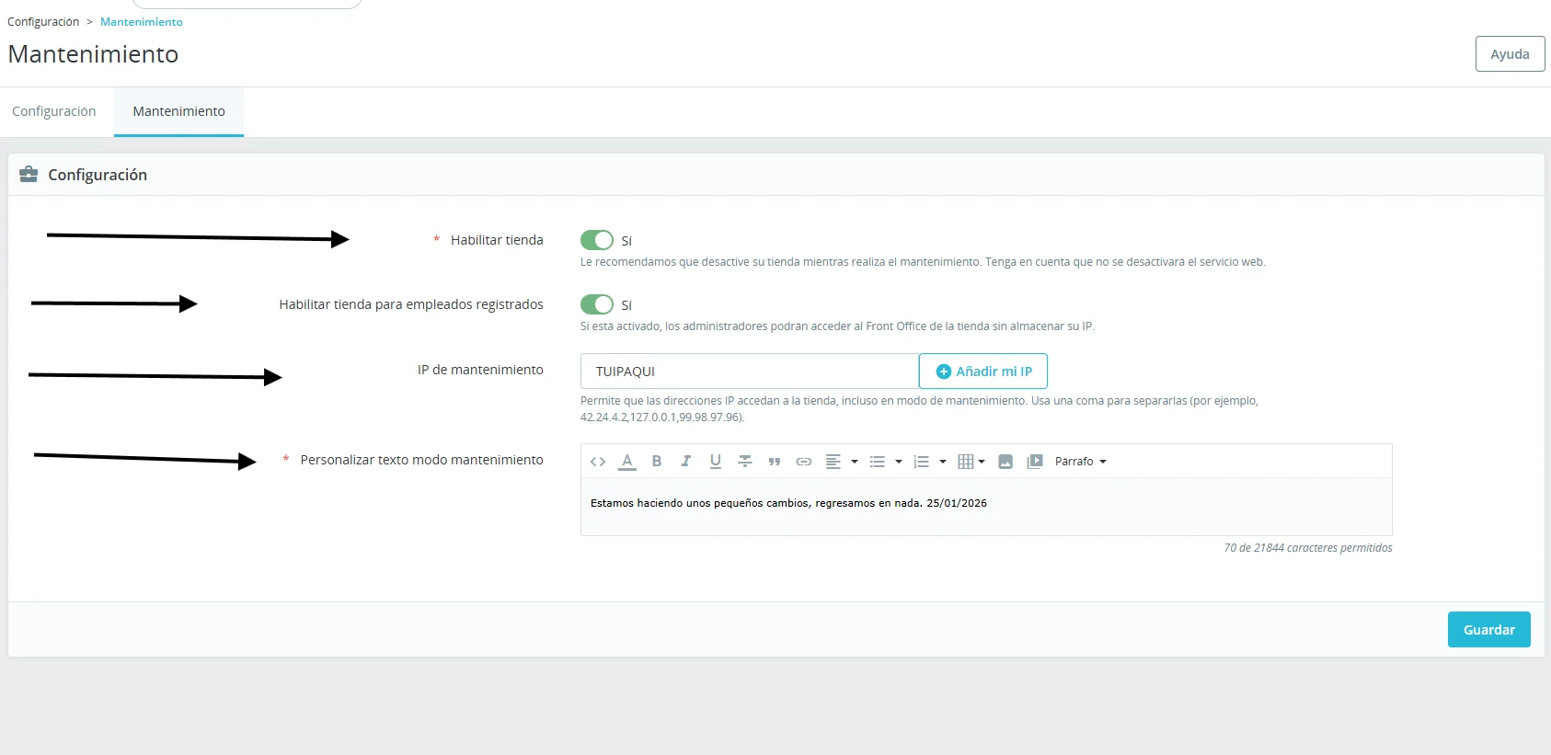This screenshot has height=755, width=1551.
Task: Switch to the Configuración tab
Action: point(54,111)
